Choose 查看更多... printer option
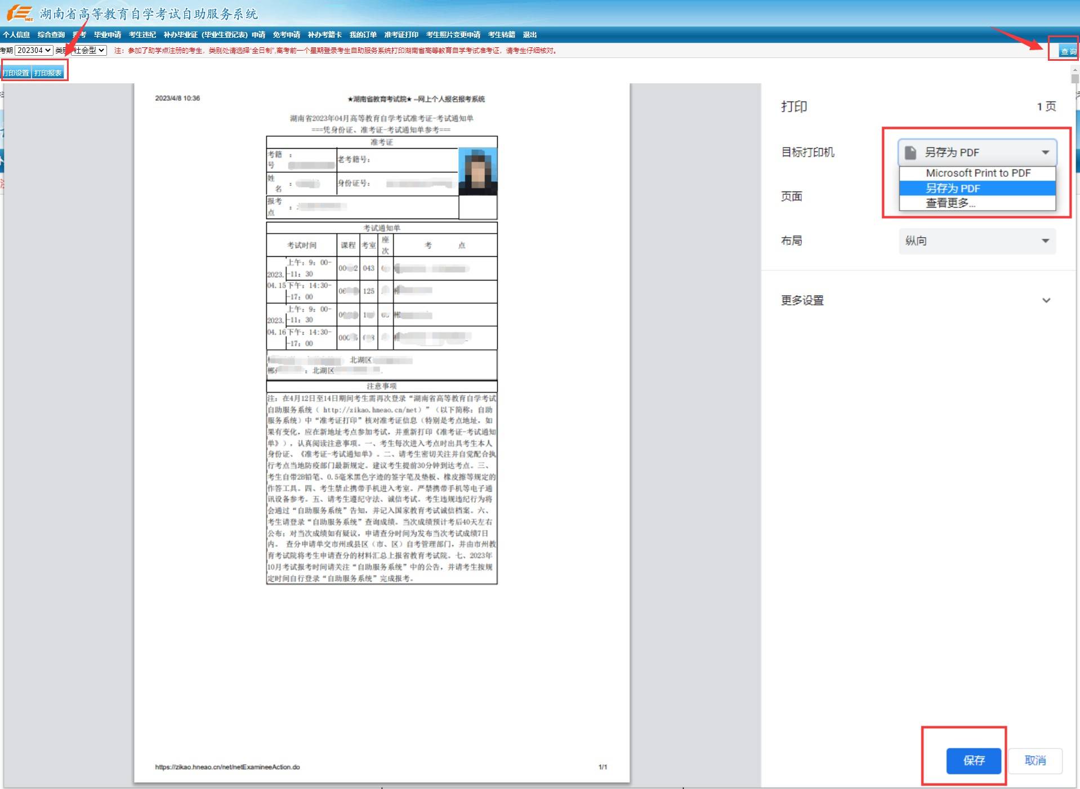1080x789 pixels. (x=978, y=203)
